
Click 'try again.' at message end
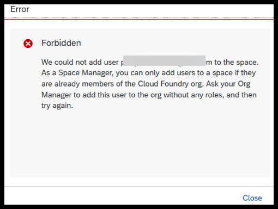pyautogui.click(x=57, y=106)
